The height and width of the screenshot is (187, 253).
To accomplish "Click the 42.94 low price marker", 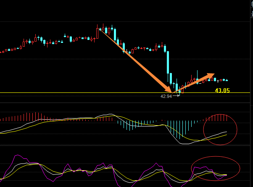I will pos(166,96).
